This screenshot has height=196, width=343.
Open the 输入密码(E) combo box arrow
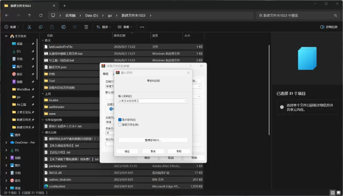point(186,101)
